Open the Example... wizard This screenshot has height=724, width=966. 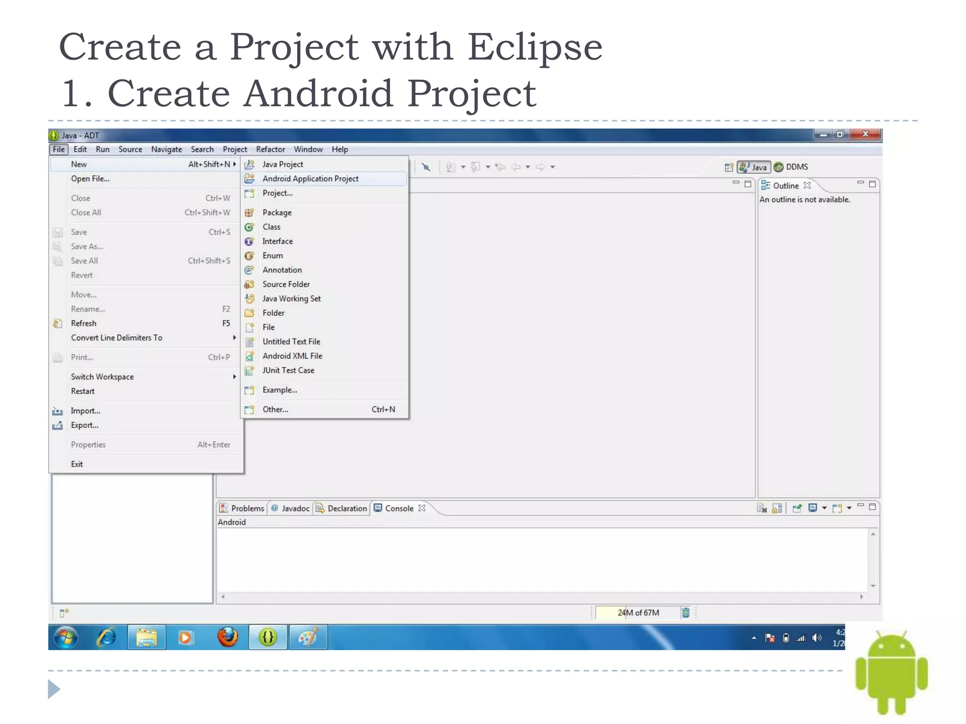[324, 390]
